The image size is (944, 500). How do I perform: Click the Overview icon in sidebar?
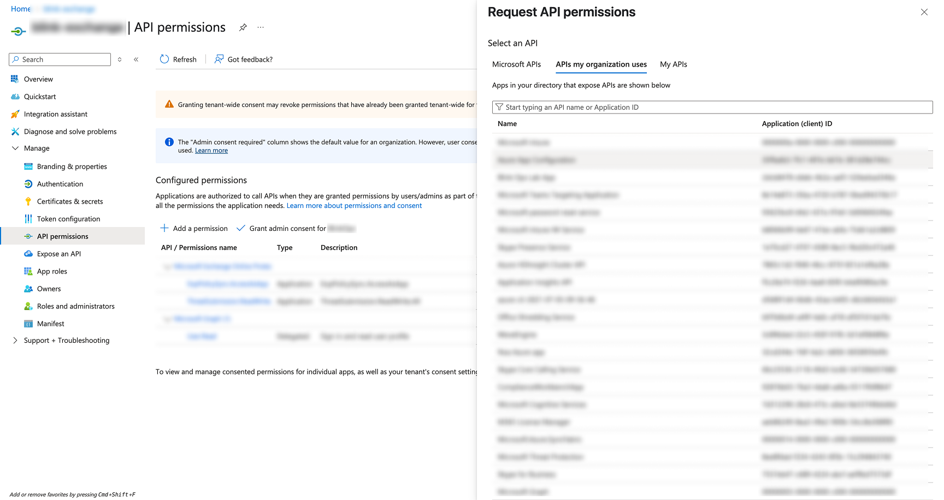point(15,79)
